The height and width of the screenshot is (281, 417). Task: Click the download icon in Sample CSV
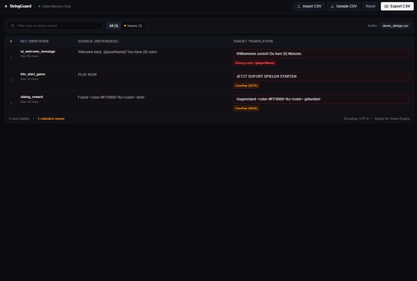pos(332,6)
